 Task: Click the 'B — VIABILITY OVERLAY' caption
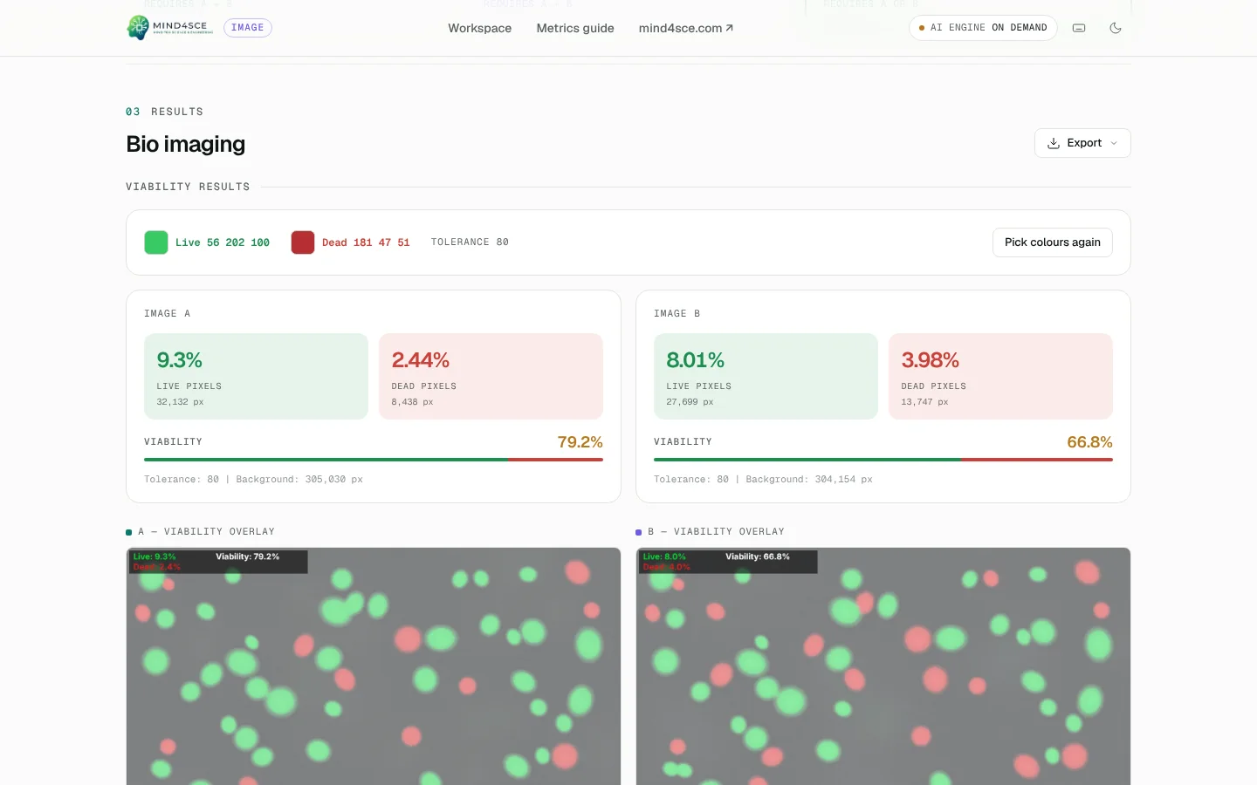pos(716,532)
